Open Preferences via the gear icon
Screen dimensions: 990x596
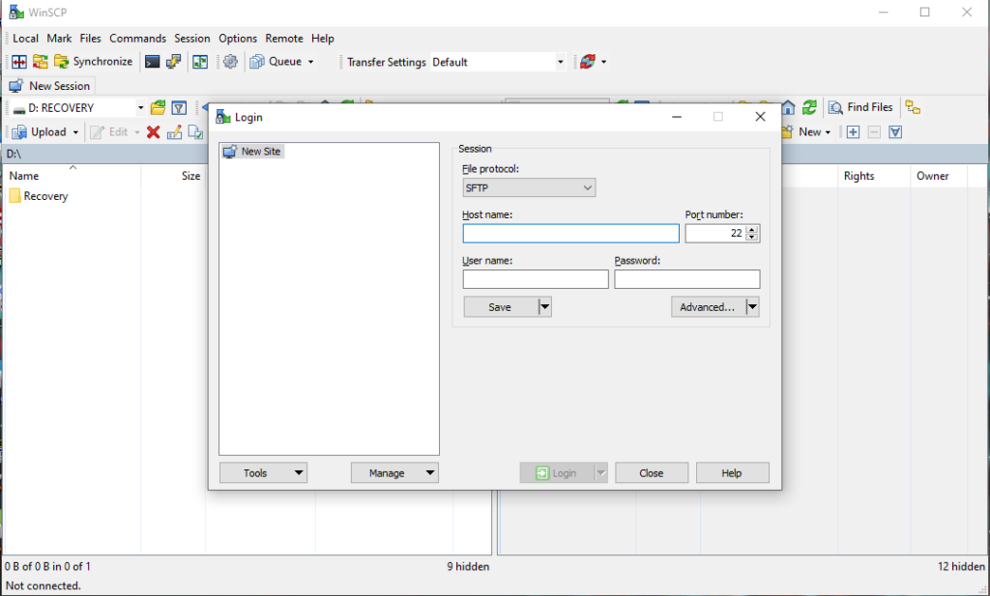[230, 62]
